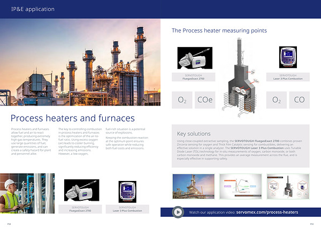Screen dimensions: 321x227
Task: Click the circular play button icon
Action: [178, 212]
